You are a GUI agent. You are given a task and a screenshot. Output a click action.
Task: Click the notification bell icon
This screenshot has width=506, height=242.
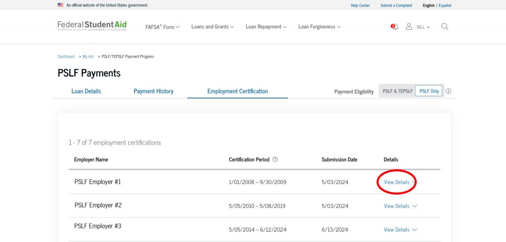394,27
